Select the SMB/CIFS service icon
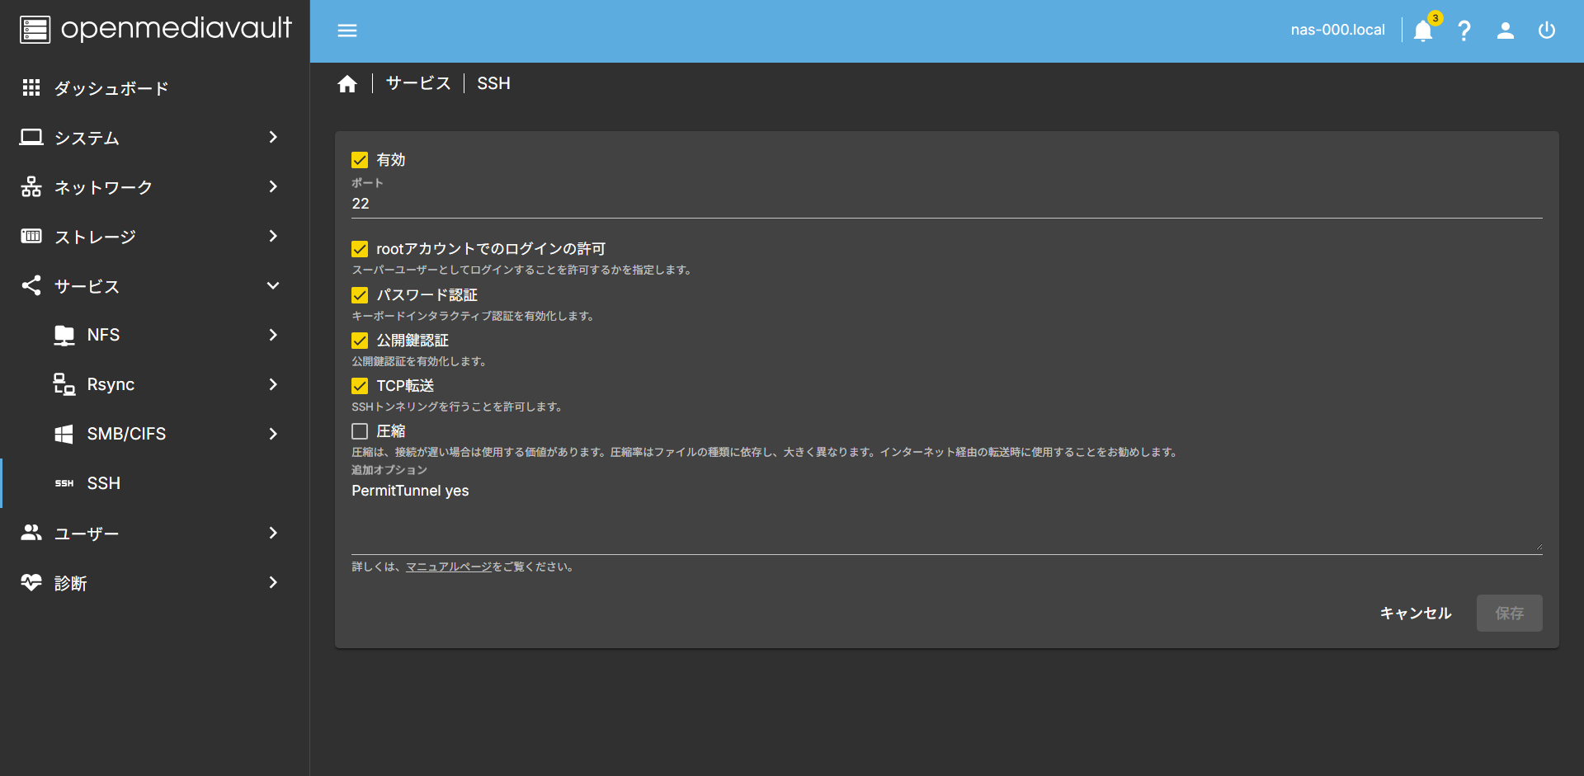The image size is (1584, 776). [x=64, y=433]
